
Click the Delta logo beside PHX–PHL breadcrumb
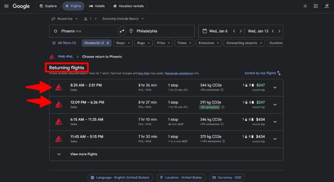pyautogui.click(x=52, y=57)
